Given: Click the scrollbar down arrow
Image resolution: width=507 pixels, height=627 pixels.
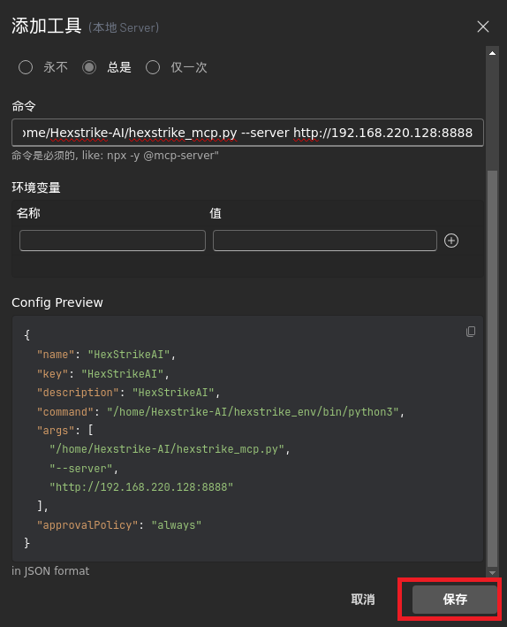Looking at the screenshot, I should tap(492, 573).
